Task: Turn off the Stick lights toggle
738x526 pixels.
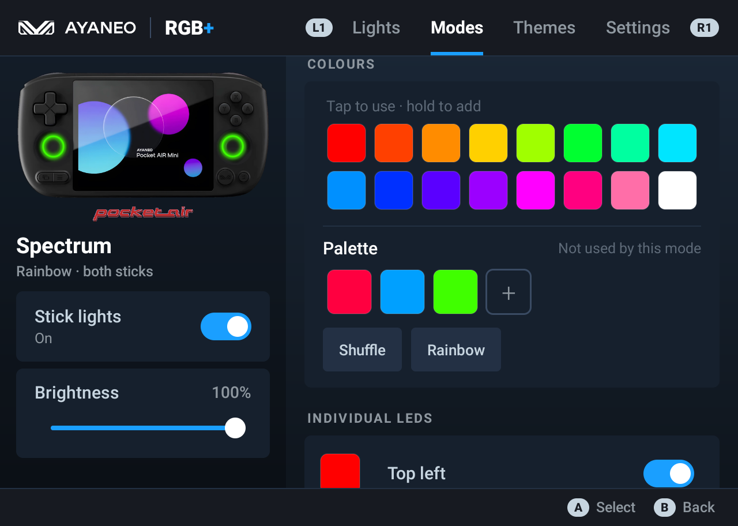Action: point(226,326)
